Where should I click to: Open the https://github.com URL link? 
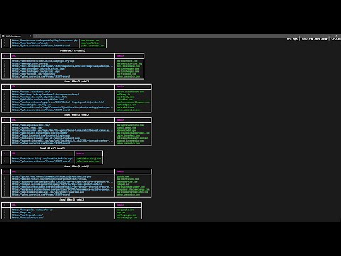pos(51,176)
